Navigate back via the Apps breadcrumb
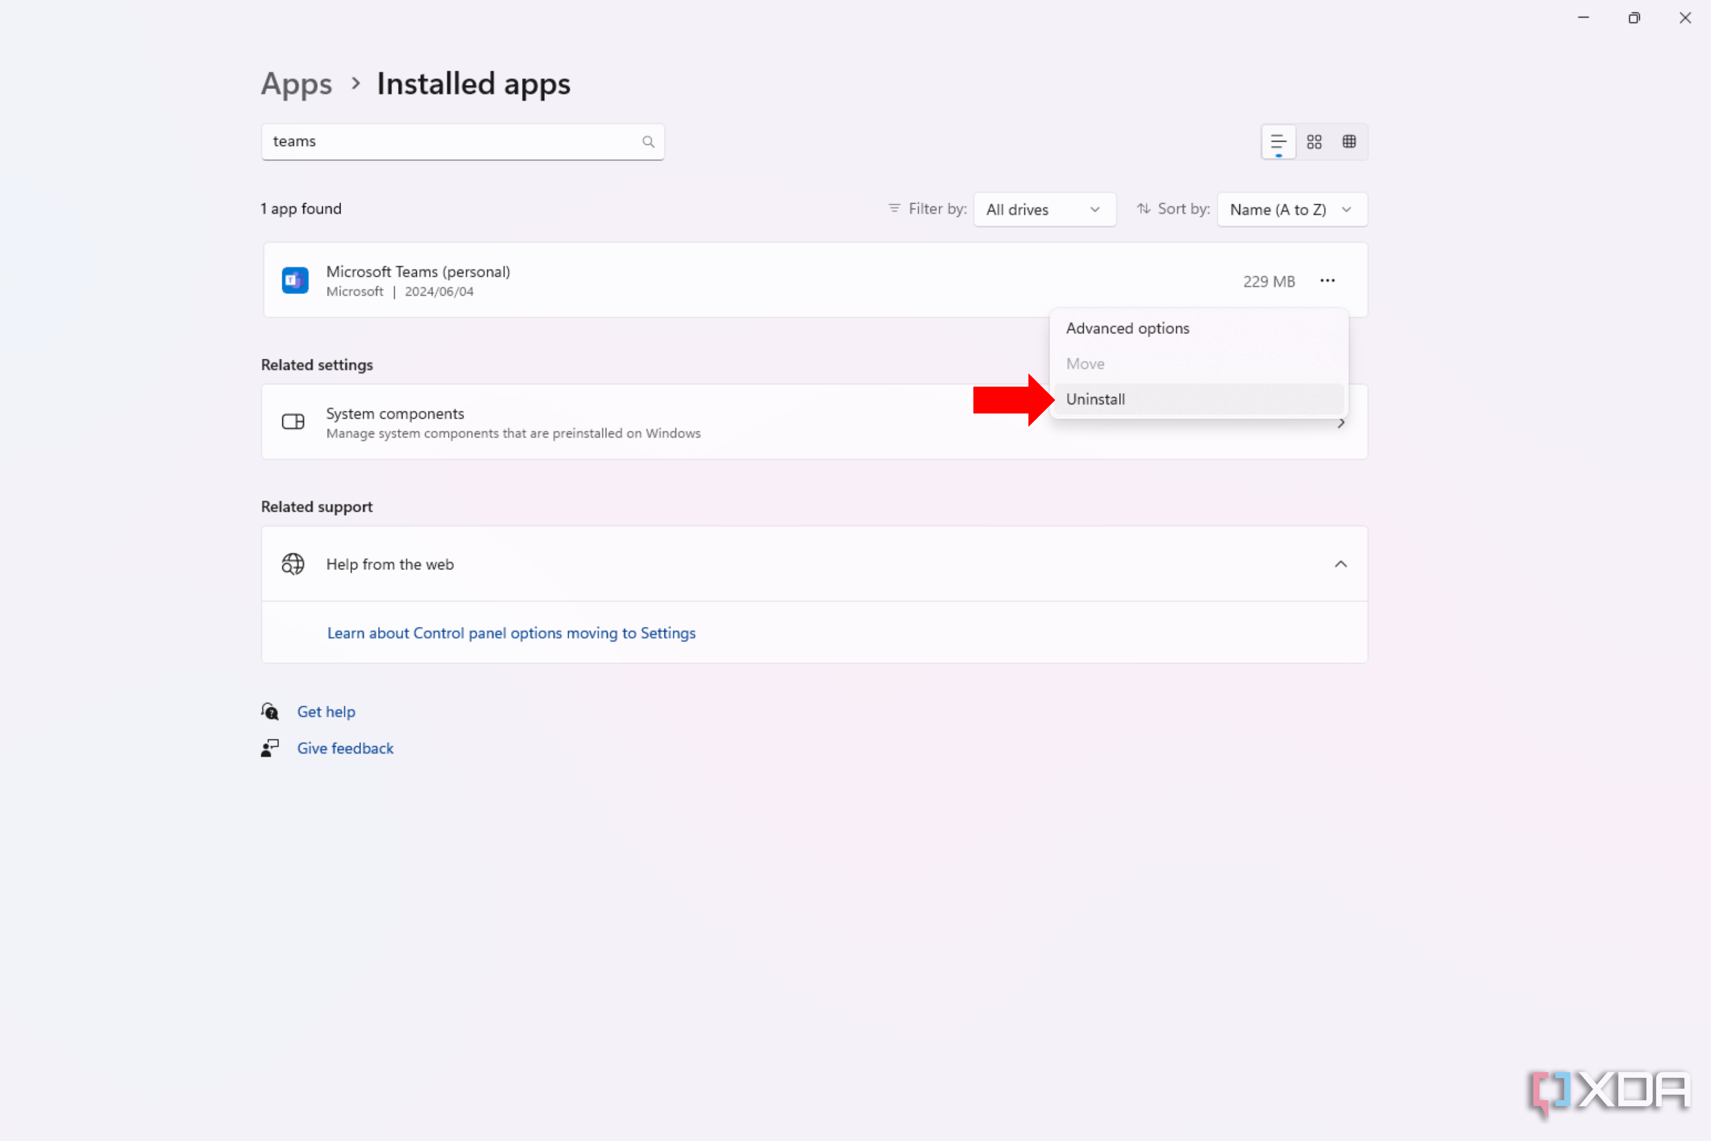This screenshot has height=1141, width=1711. (295, 83)
